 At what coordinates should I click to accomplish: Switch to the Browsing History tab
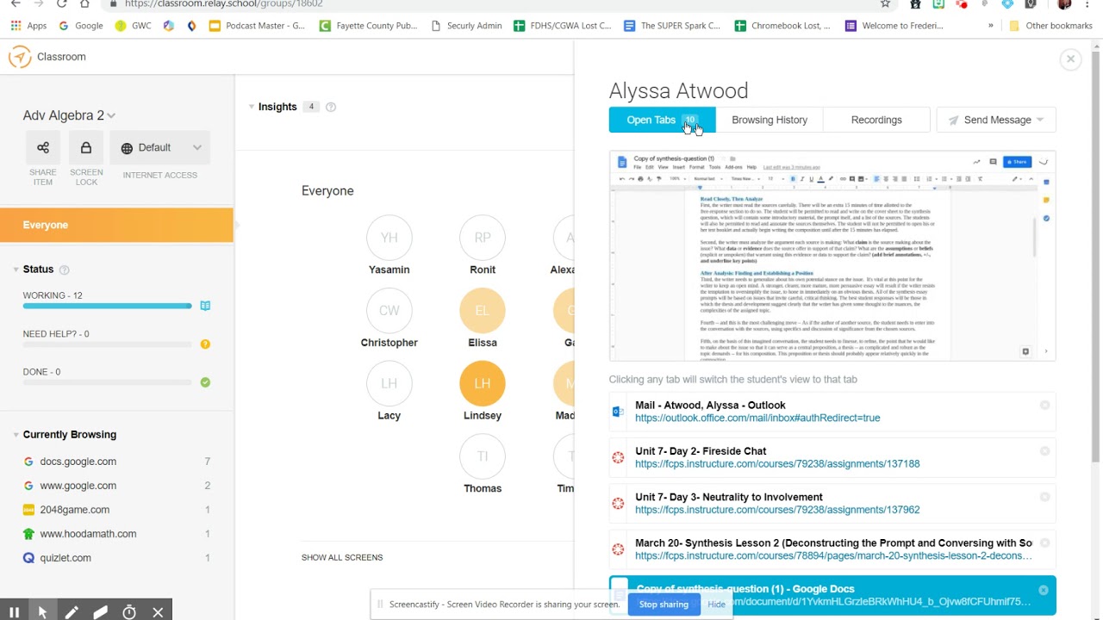tap(770, 120)
